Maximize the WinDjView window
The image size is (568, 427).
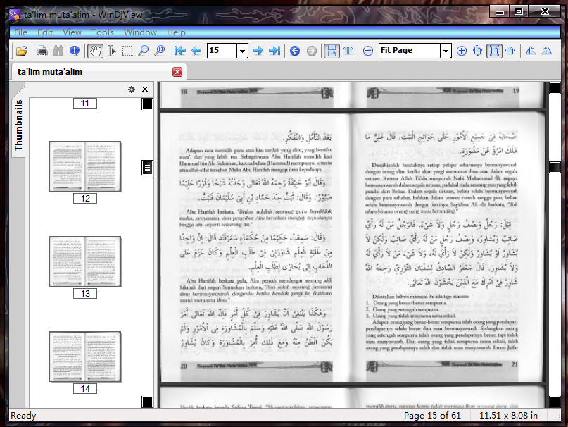click(519, 11)
